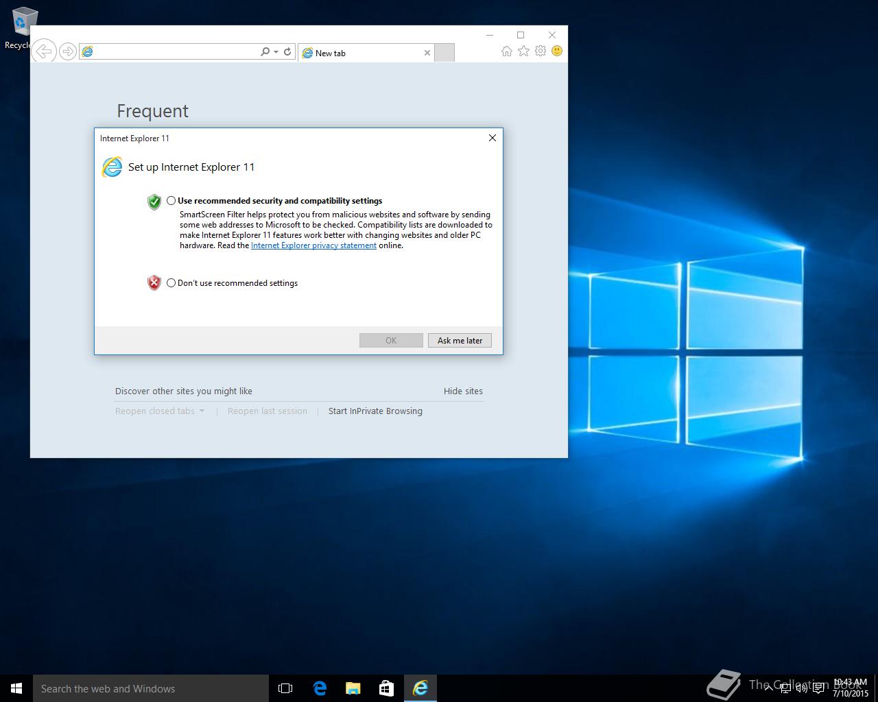The image size is (878, 702).
Task: Select Use recommended security and compatibility settings
Action: pos(274,201)
